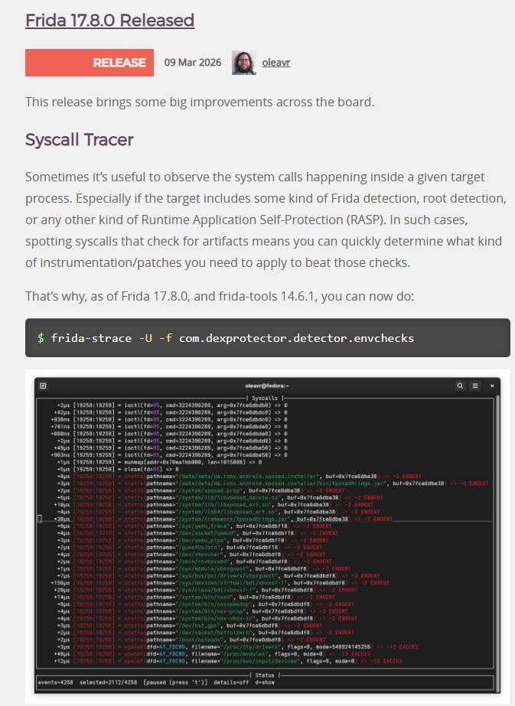This screenshot has width=515, height=706.
Task: Click the 'munmap(addr=0x70ea1bb000' syscall line
Action: 159,462
